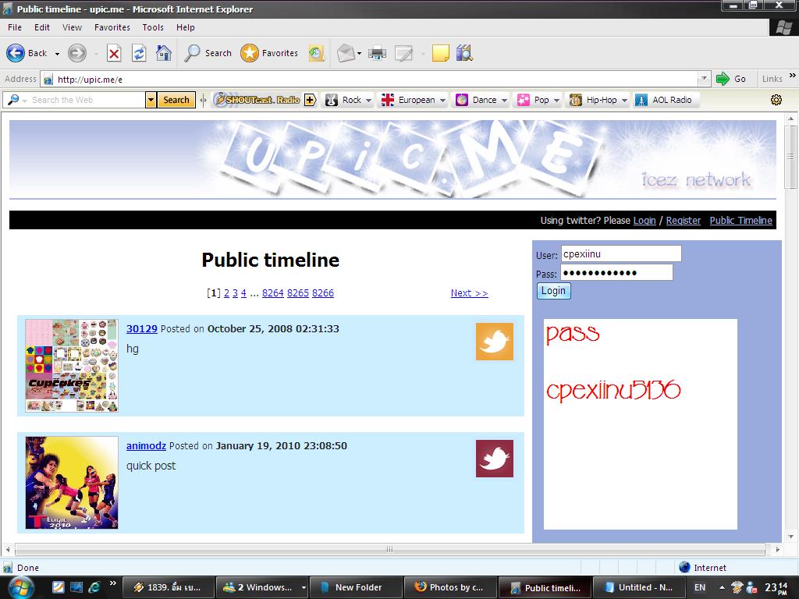Screen dimensions: 799x599
Task: Click the Research books icon
Action: 465,53
